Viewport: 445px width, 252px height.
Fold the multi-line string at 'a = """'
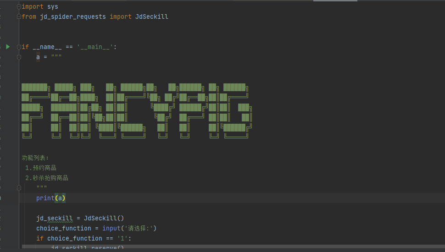click(19, 57)
